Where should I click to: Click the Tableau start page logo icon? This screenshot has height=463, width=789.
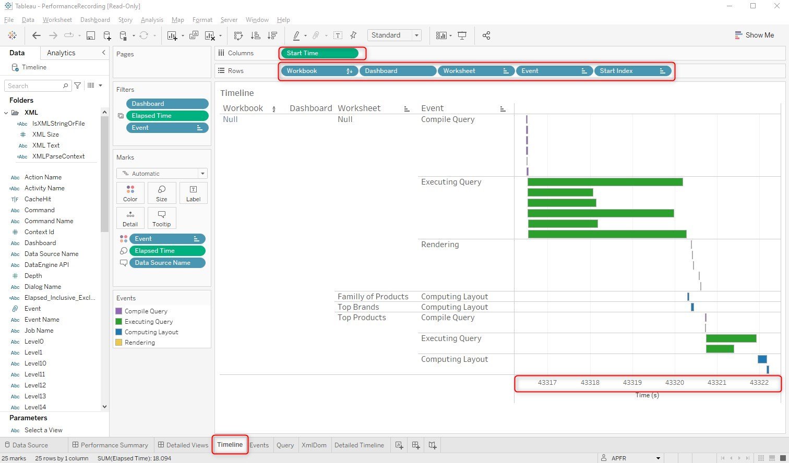(13, 35)
